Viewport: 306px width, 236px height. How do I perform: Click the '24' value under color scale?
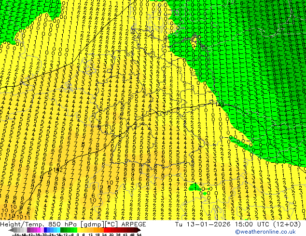pyautogui.click(x=104, y=235)
